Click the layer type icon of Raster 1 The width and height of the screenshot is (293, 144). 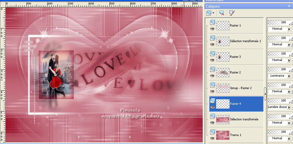(x=213, y=22)
